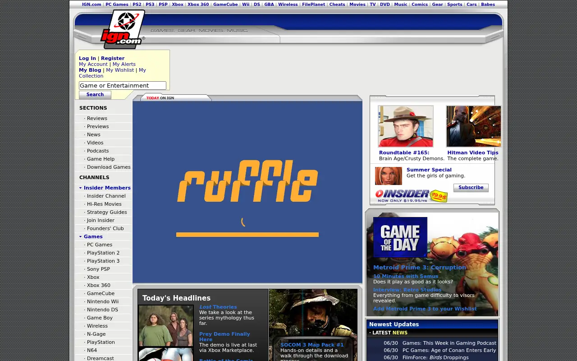Open Sony PSP channel in sidebar
577x361 pixels.
(98, 269)
